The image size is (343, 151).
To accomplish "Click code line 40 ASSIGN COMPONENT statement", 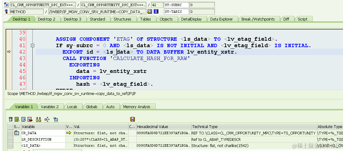I will pyautogui.click(x=166, y=39).
